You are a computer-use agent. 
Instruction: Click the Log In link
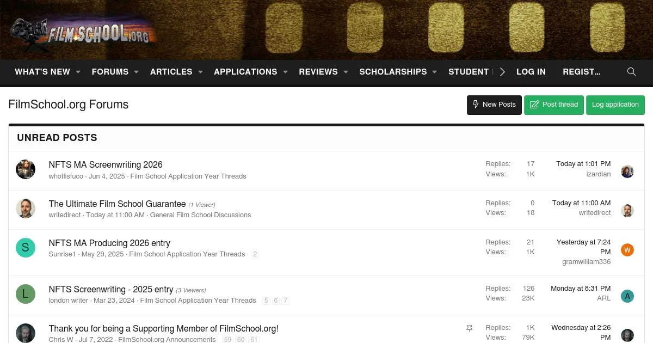531,72
